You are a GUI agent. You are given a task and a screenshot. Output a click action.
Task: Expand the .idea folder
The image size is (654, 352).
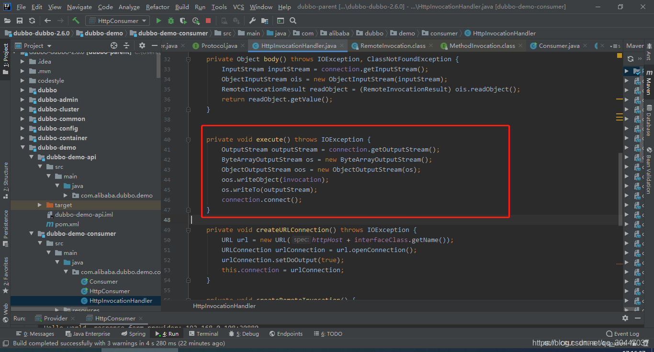click(23, 61)
